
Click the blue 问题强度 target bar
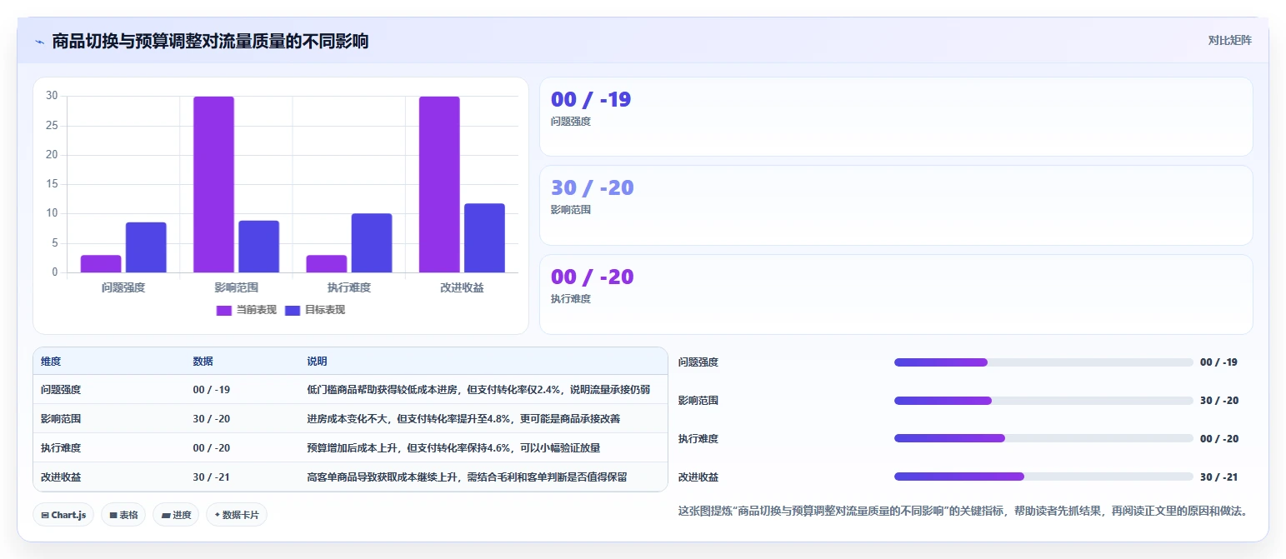[146, 247]
